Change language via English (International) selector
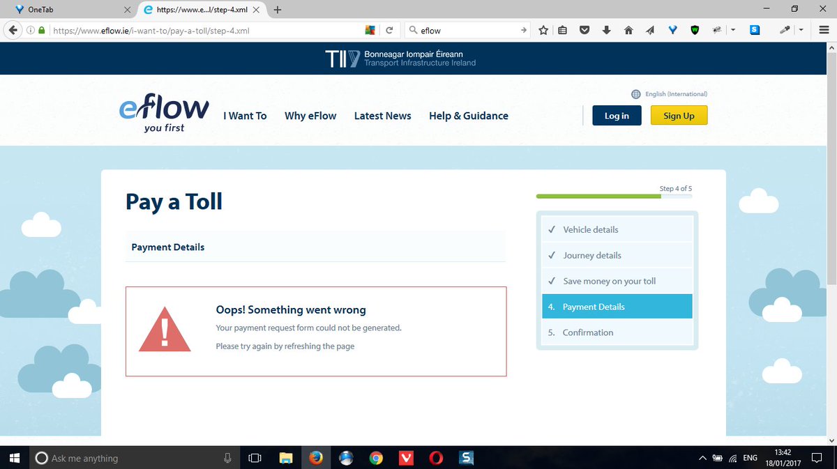The height and width of the screenshot is (469, 837). 670,94
